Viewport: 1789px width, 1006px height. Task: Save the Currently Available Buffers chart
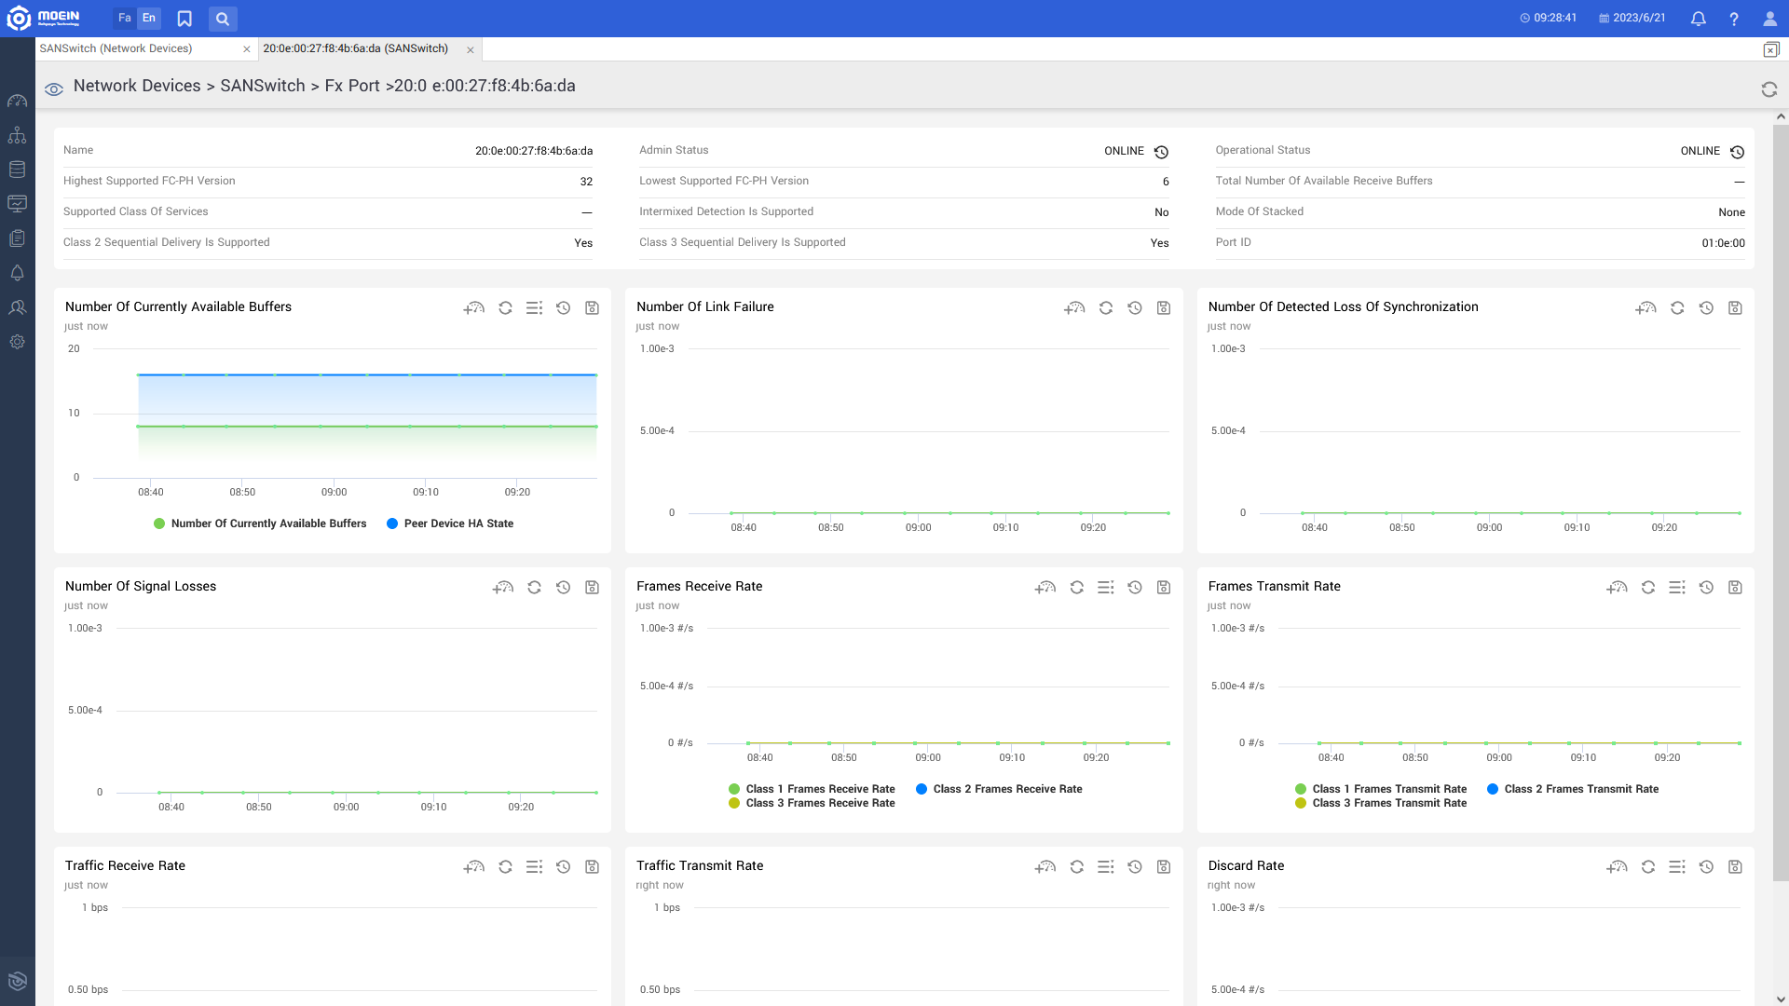click(x=592, y=307)
